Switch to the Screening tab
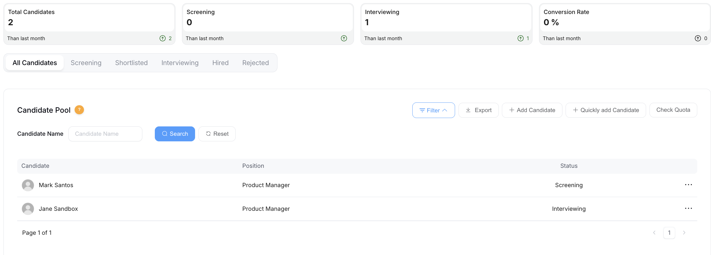Image resolution: width=711 pixels, height=255 pixels. [x=86, y=63]
